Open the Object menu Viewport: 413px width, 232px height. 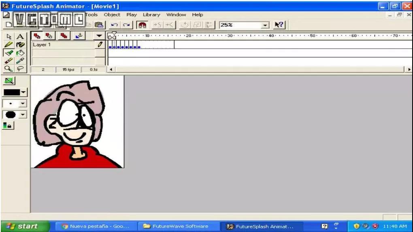point(112,15)
